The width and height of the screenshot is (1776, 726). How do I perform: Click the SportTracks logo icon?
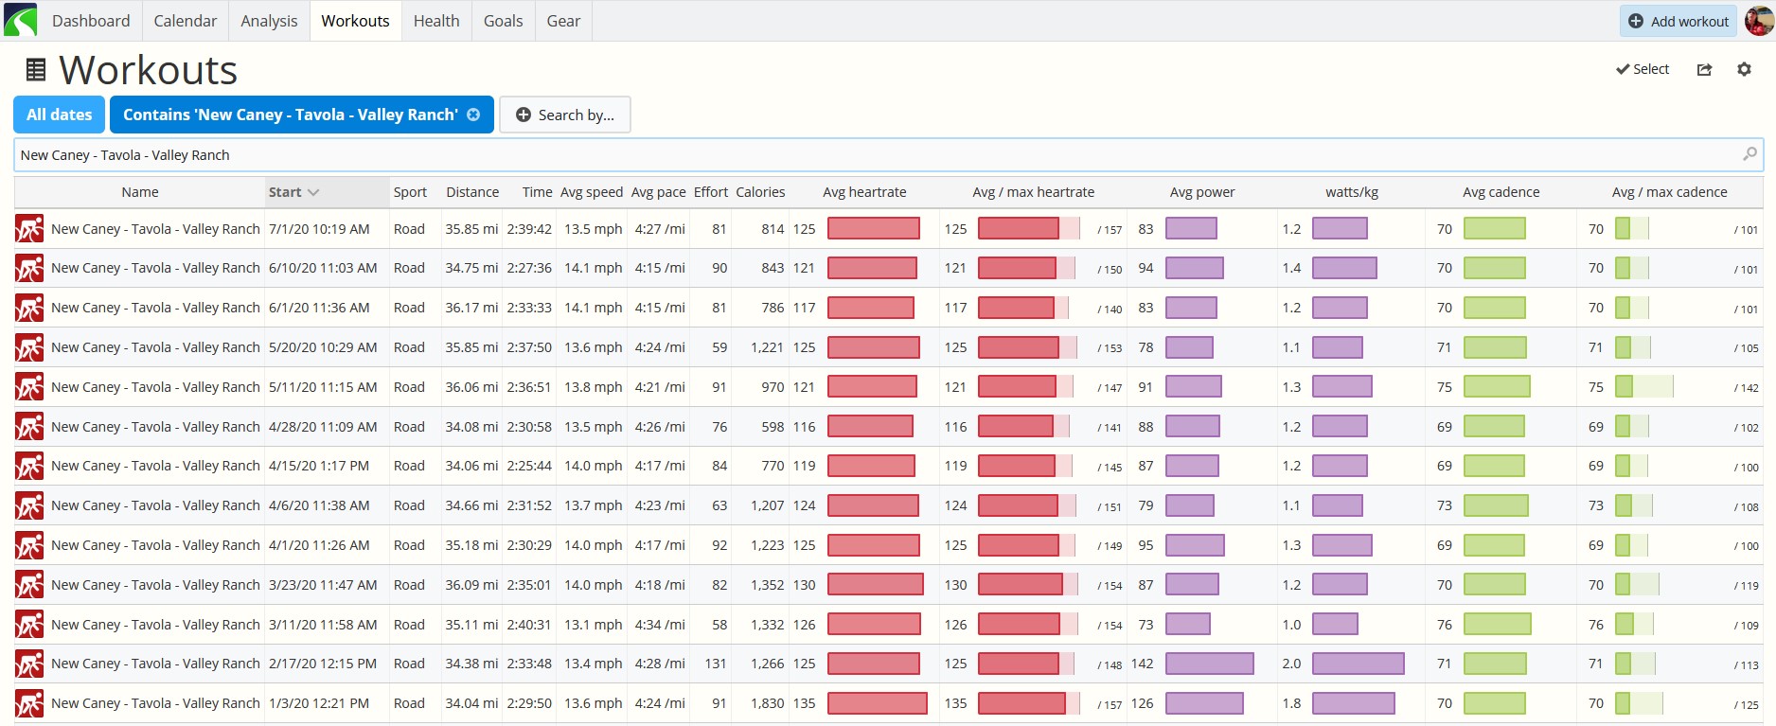click(20, 20)
